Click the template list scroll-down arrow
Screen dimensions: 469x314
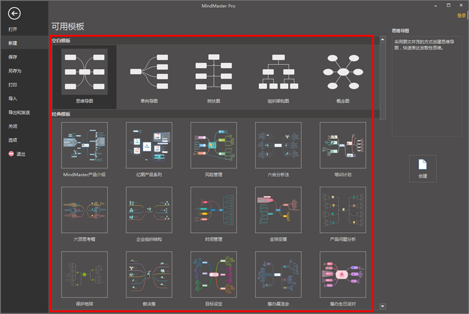point(382,306)
